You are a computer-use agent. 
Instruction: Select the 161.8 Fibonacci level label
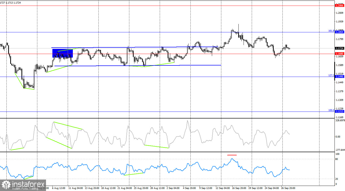click(331, 31)
